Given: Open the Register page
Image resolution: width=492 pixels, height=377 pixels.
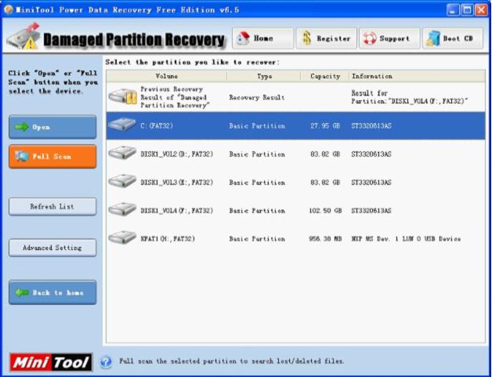Looking at the screenshot, I should pos(327,38).
